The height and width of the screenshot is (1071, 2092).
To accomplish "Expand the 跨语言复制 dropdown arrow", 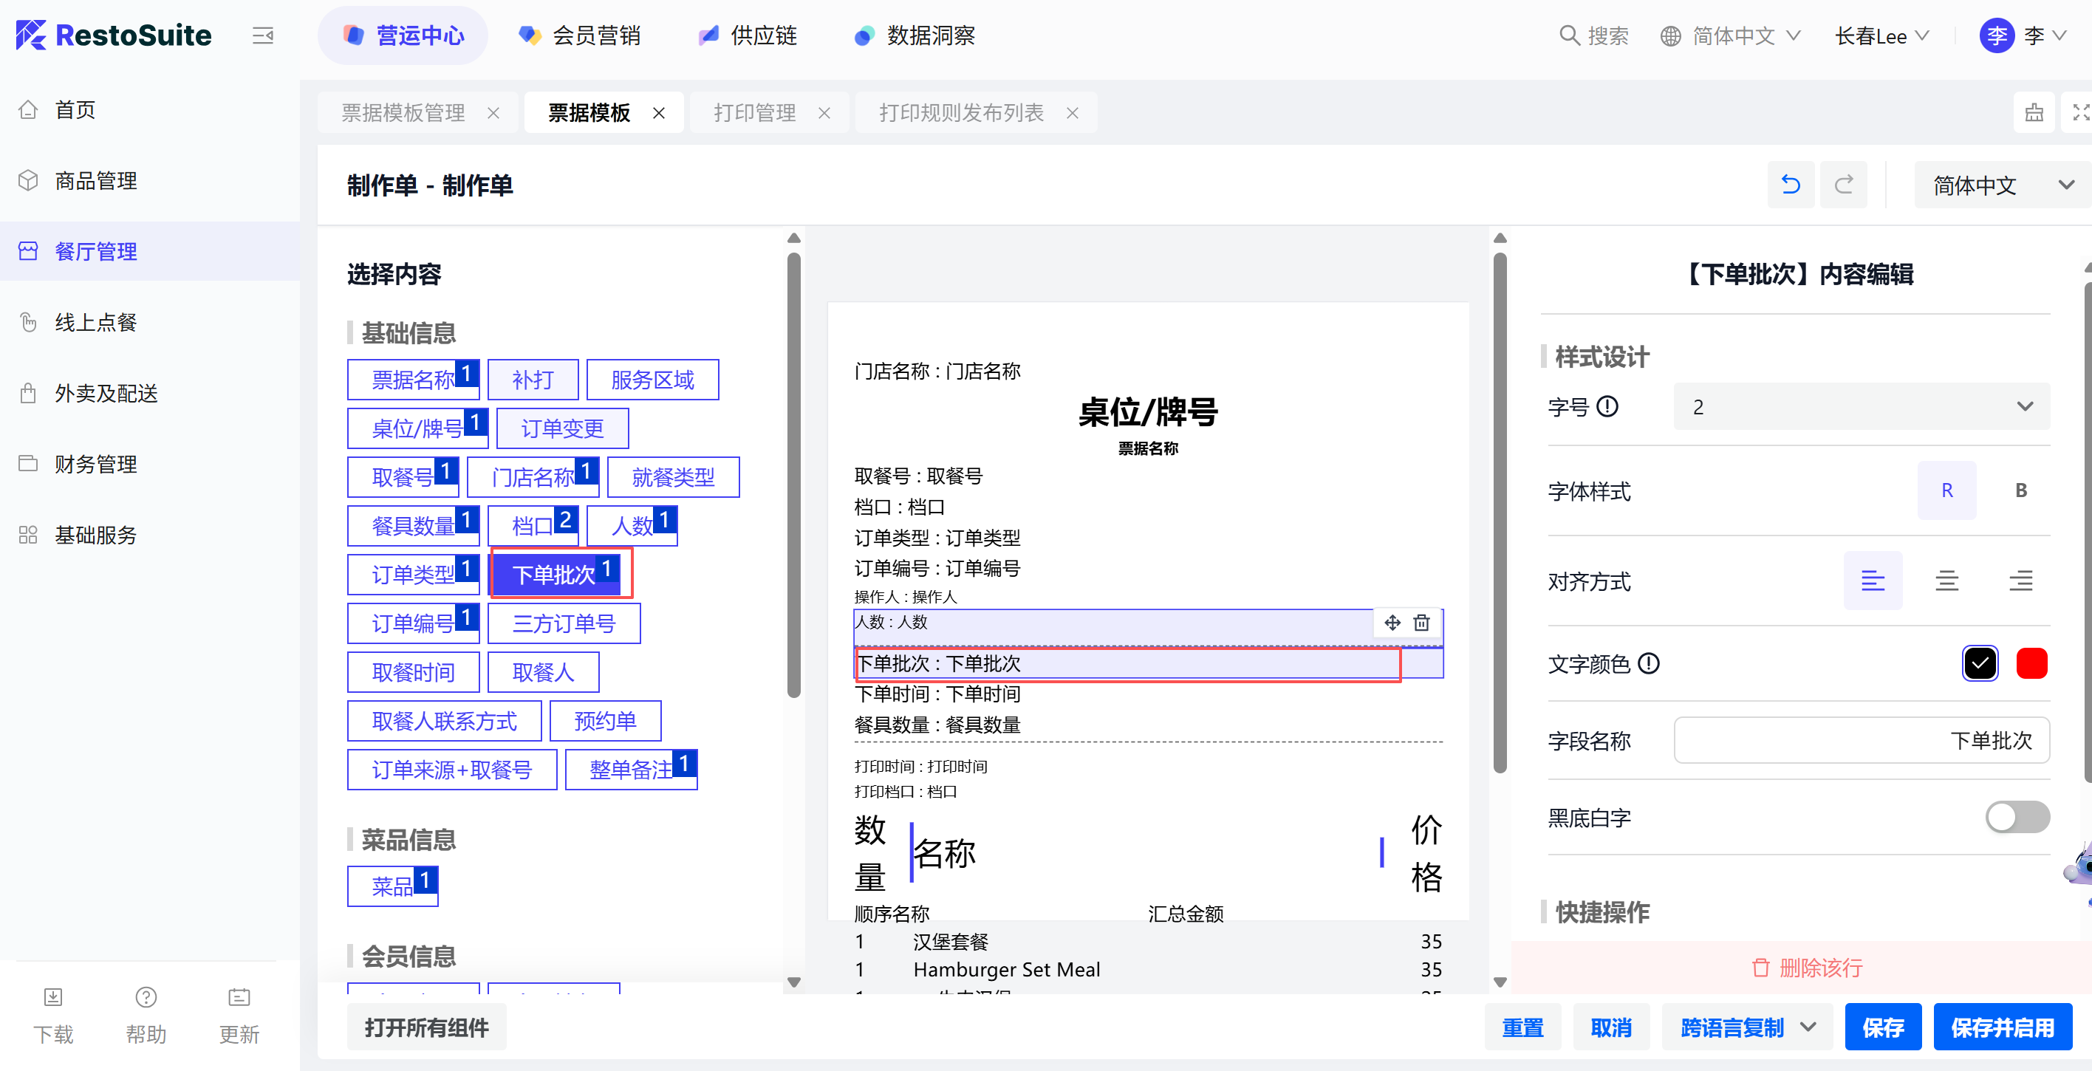I will [1808, 1027].
